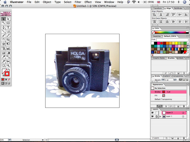Pick a color from the Color spectrum bar
Image resolution: width=190 pixels, height=142 pixels.
tap(170, 32)
